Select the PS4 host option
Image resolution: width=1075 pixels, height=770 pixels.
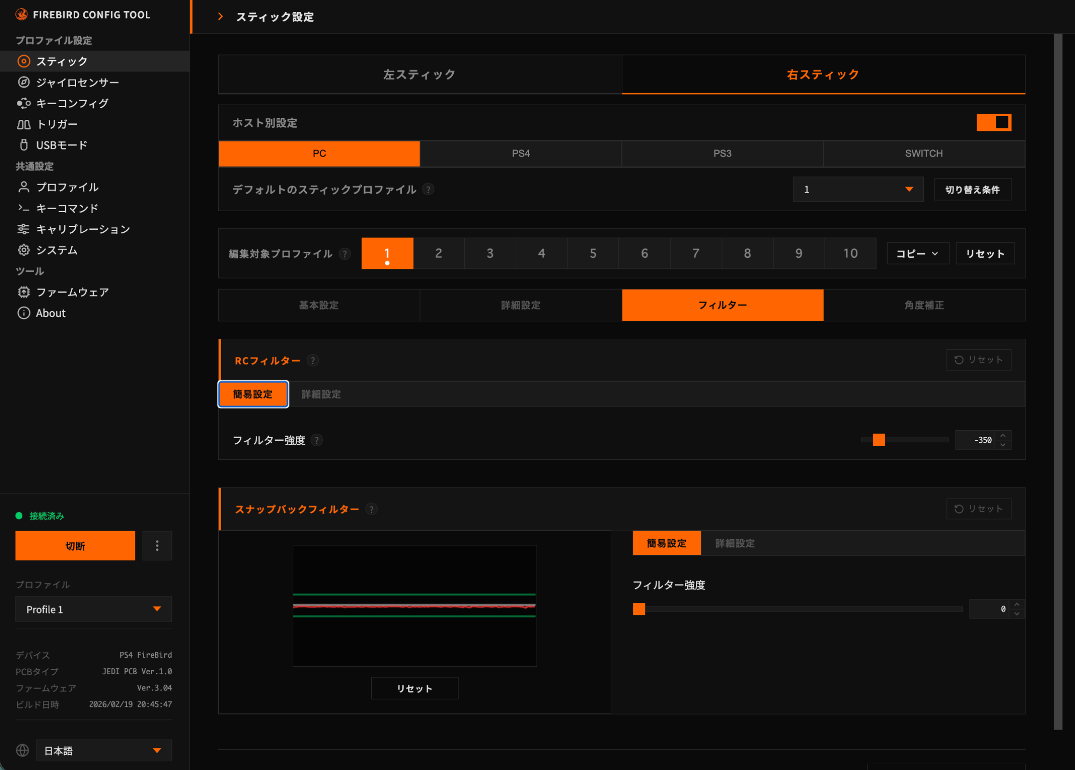(x=520, y=154)
